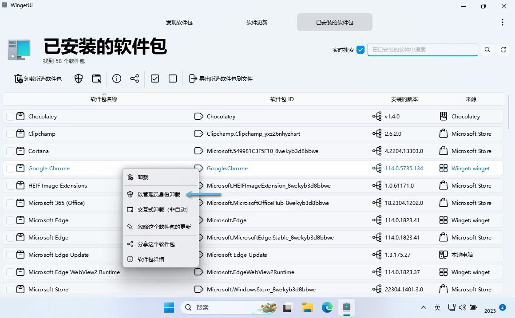The height and width of the screenshot is (318, 515).
Task: Check the Microsoft Edge WebView2 Runtime checkbox
Action: 10,272
